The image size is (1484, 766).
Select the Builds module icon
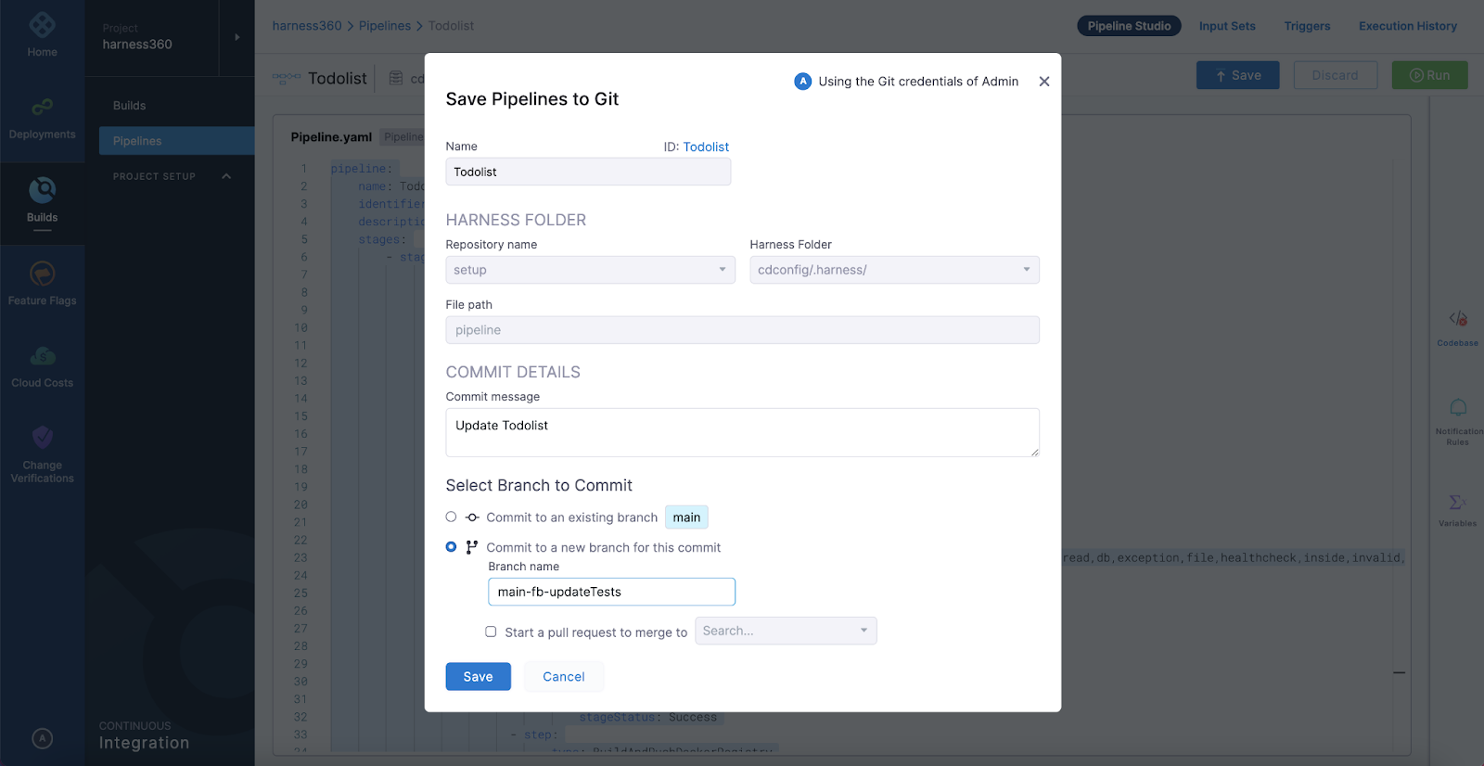click(42, 190)
